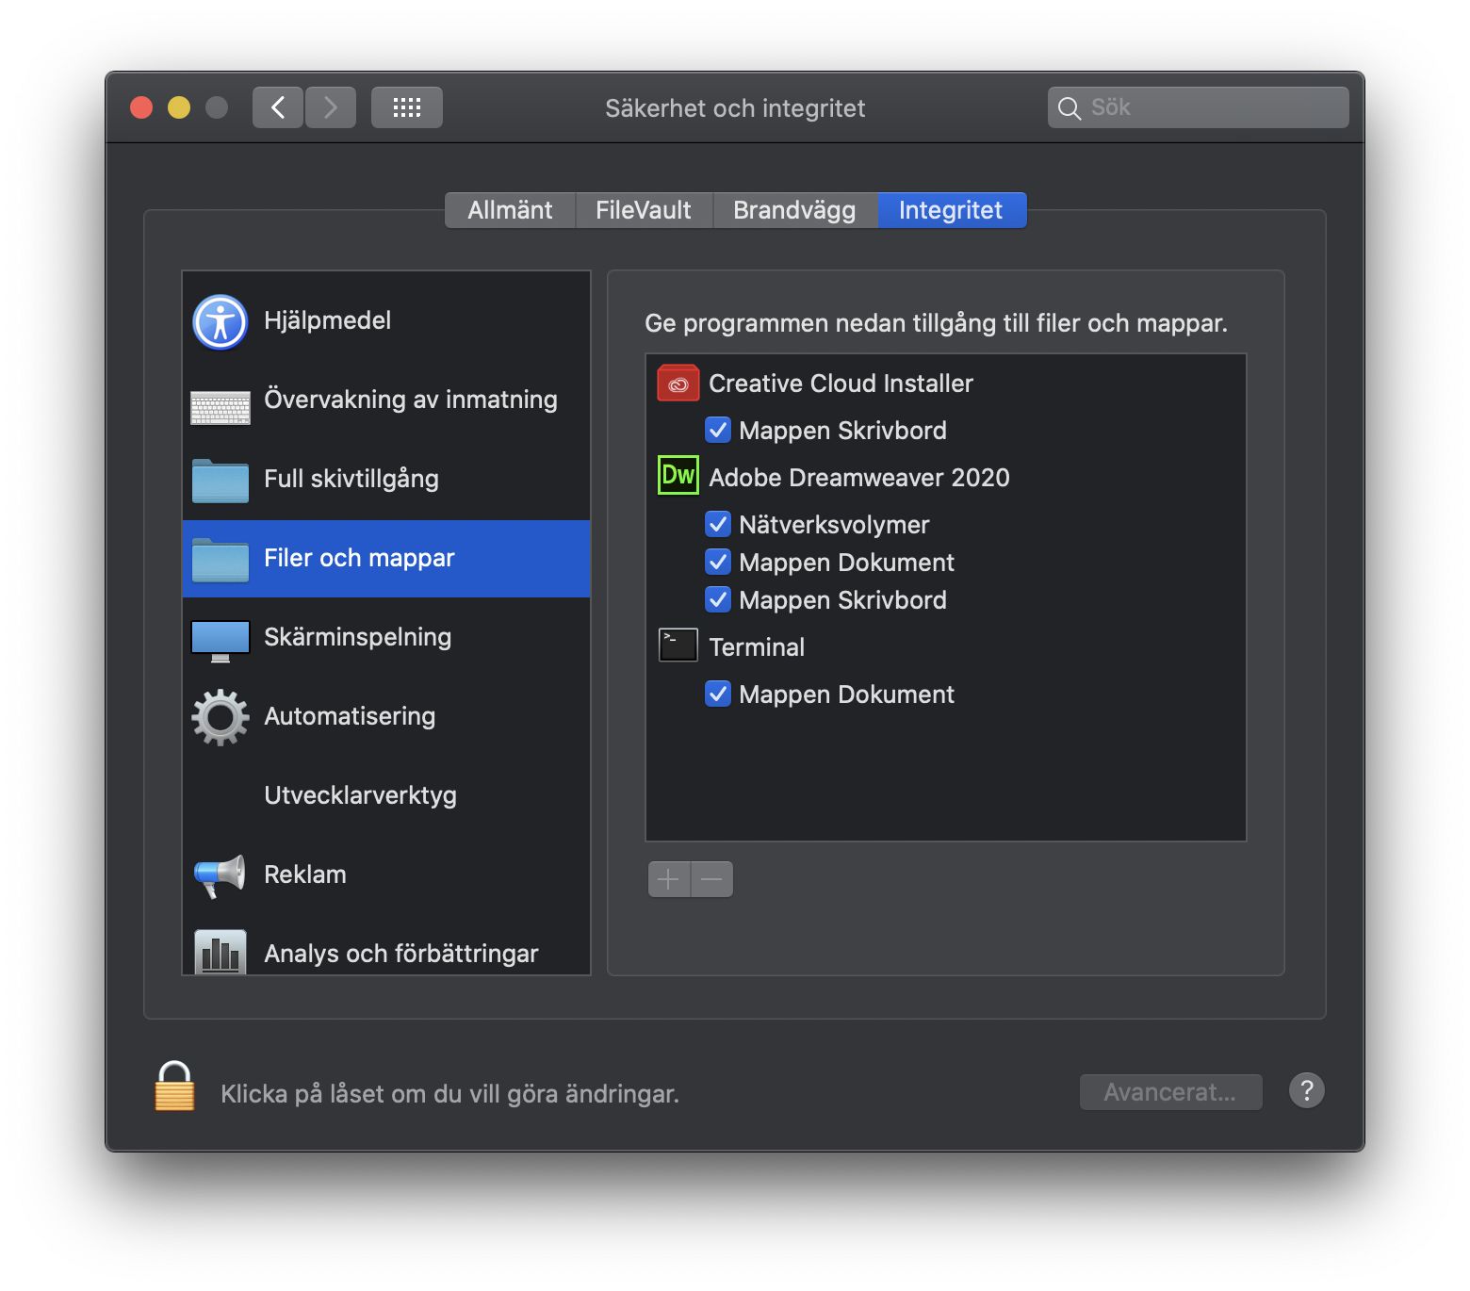Select Skärminspelning in the sidebar
Screen dimensions: 1470x1291
[x=386, y=638]
